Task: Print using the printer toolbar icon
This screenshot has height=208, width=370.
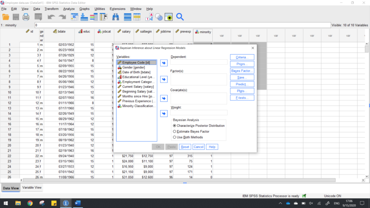Action: 26,17
